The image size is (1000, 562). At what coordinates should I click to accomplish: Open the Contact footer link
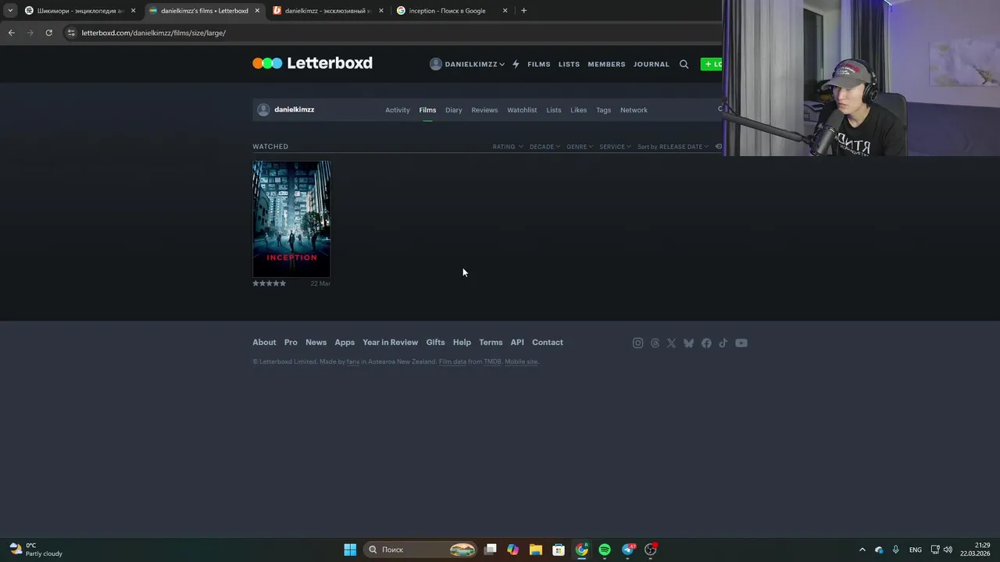[548, 343]
